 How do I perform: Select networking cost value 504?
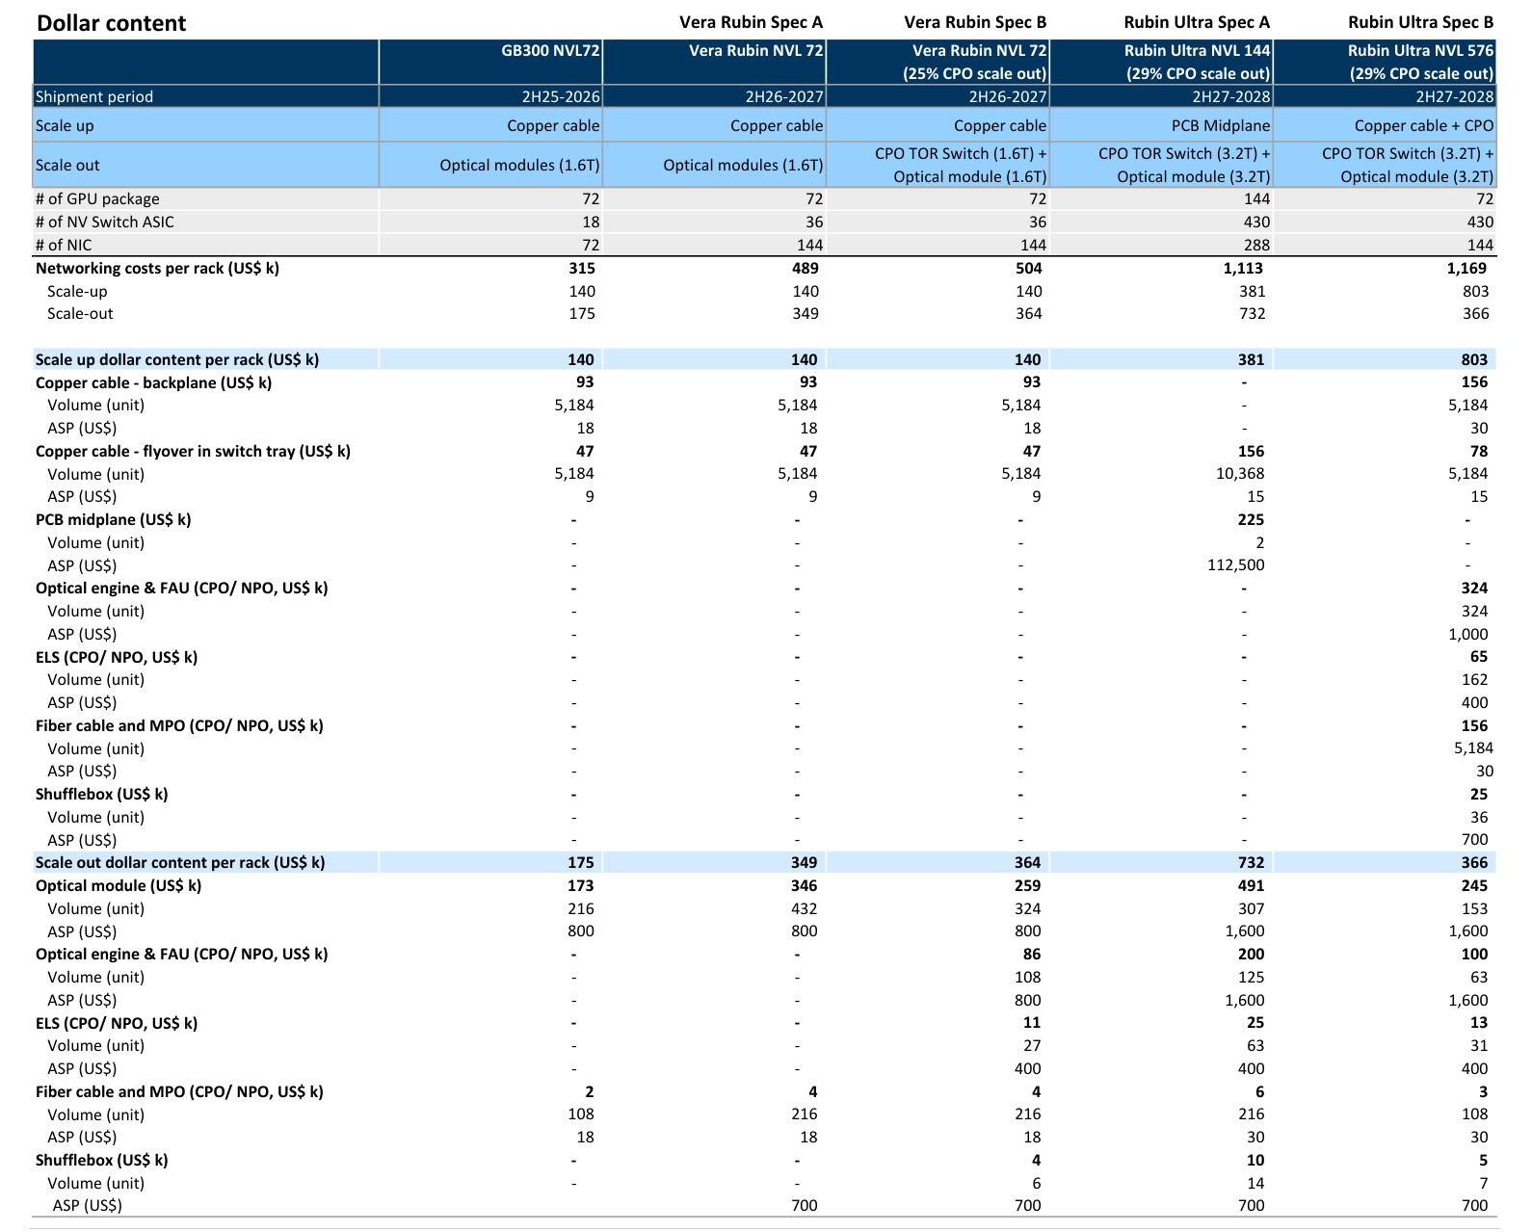[x=1029, y=268]
